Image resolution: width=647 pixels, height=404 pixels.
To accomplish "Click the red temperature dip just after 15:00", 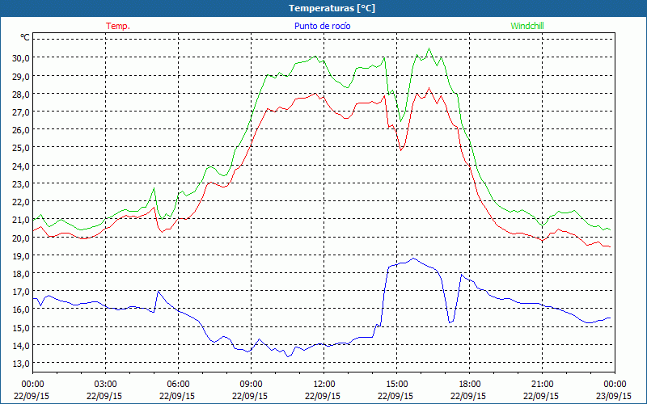I will tap(400, 150).
